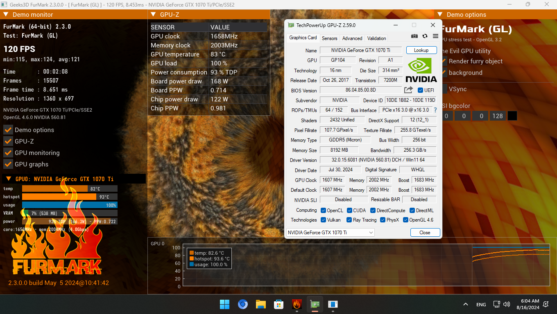Toggle the GPU graphs checkbox

(8, 164)
